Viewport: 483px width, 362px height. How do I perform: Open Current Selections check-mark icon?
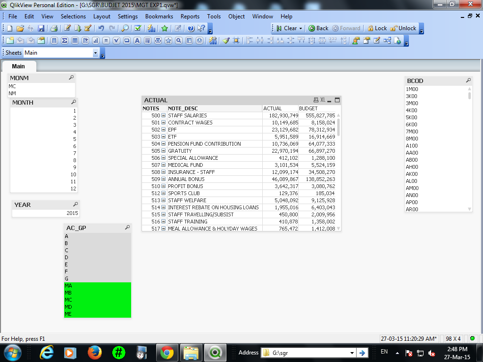click(138, 28)
